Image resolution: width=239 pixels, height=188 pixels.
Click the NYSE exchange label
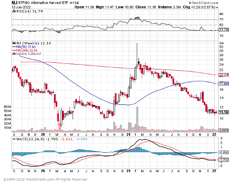(x=74, y=3)
